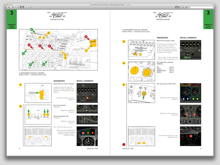
Task: Click the 'ESSENTIAL 24.0 V' reading line
Action: [165, 70]
